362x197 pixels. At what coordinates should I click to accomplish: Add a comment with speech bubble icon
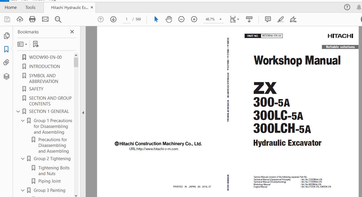268,19
